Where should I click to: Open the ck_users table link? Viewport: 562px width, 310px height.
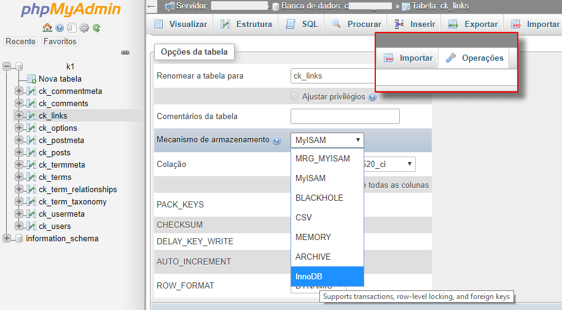tap(55, 226)
